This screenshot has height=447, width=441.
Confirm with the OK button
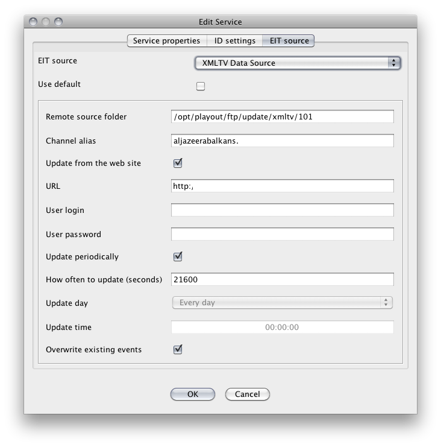tap(193, 395)
